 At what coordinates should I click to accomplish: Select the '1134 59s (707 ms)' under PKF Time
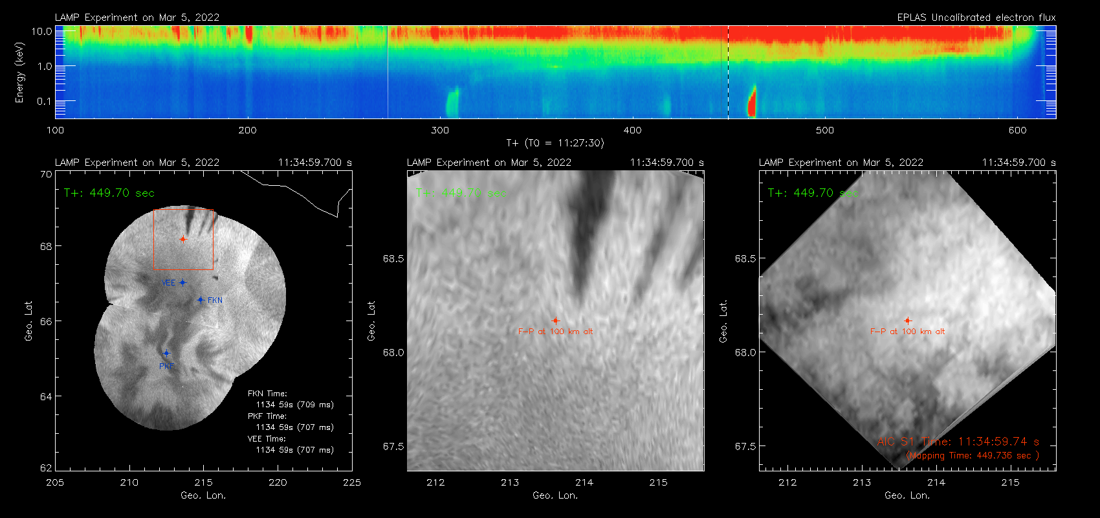click(x=295, y=427)
